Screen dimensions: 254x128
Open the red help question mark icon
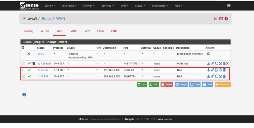[226, 19]
